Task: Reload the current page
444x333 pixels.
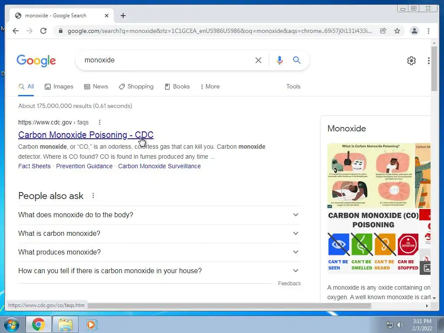Action: [x=43, y=31]
